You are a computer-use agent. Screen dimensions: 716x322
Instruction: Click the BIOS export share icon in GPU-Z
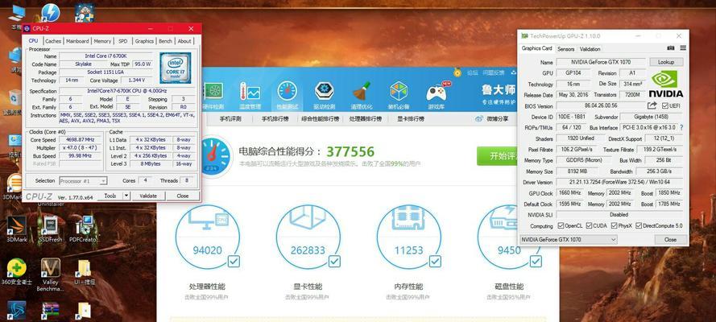click(652, 105)
